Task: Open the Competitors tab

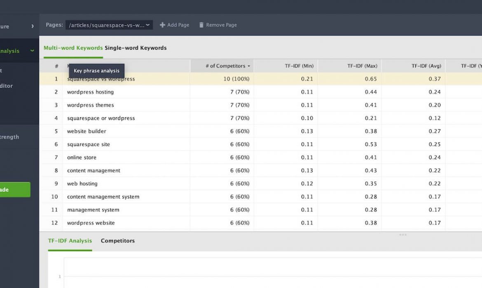Action: coord(118,241)
